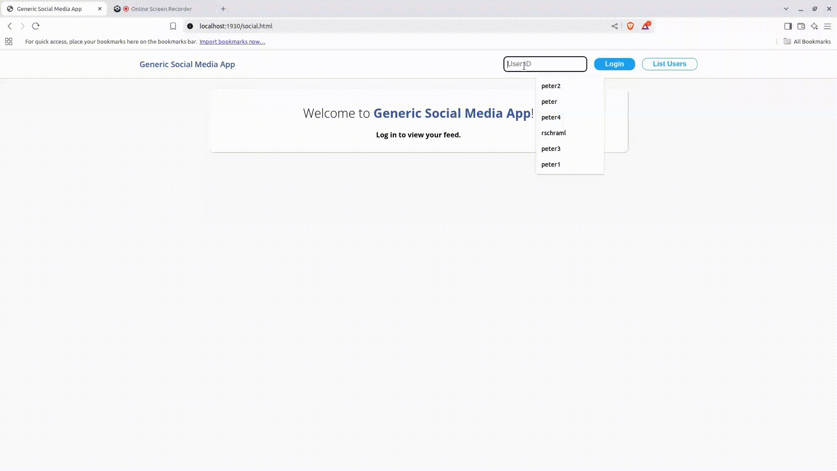Open the browser hamburger menu
Viewport: 837px width, 471px height.
(827, 26)
